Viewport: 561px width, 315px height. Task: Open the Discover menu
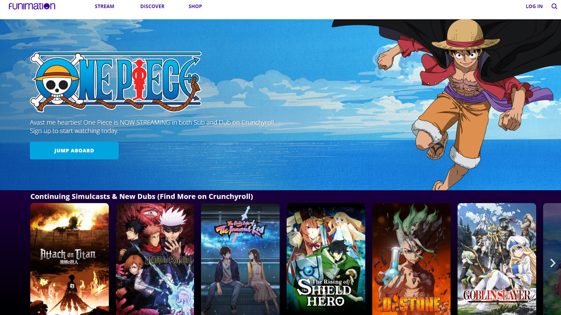(x=152, y=7)
